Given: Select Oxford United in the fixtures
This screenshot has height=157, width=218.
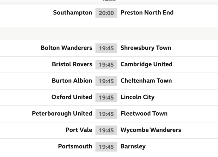Looking at the screenshot, I should pos(72,97).
